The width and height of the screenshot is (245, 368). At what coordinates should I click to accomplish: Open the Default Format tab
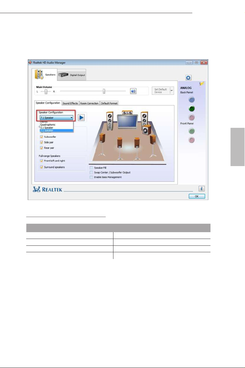(109, 103)
